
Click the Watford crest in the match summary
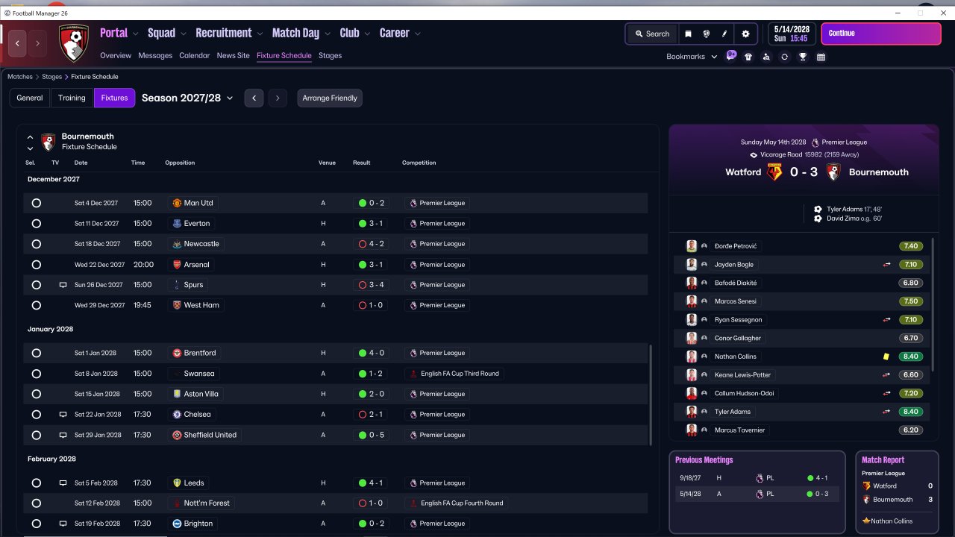pos(774,172)
